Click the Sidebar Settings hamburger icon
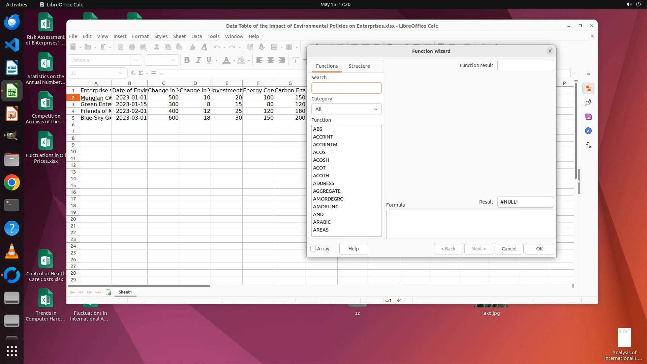647x364 pixels. (588, 73)
